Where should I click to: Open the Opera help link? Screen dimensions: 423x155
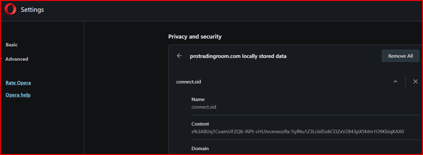pyautogui.click(x=18, y=95)
